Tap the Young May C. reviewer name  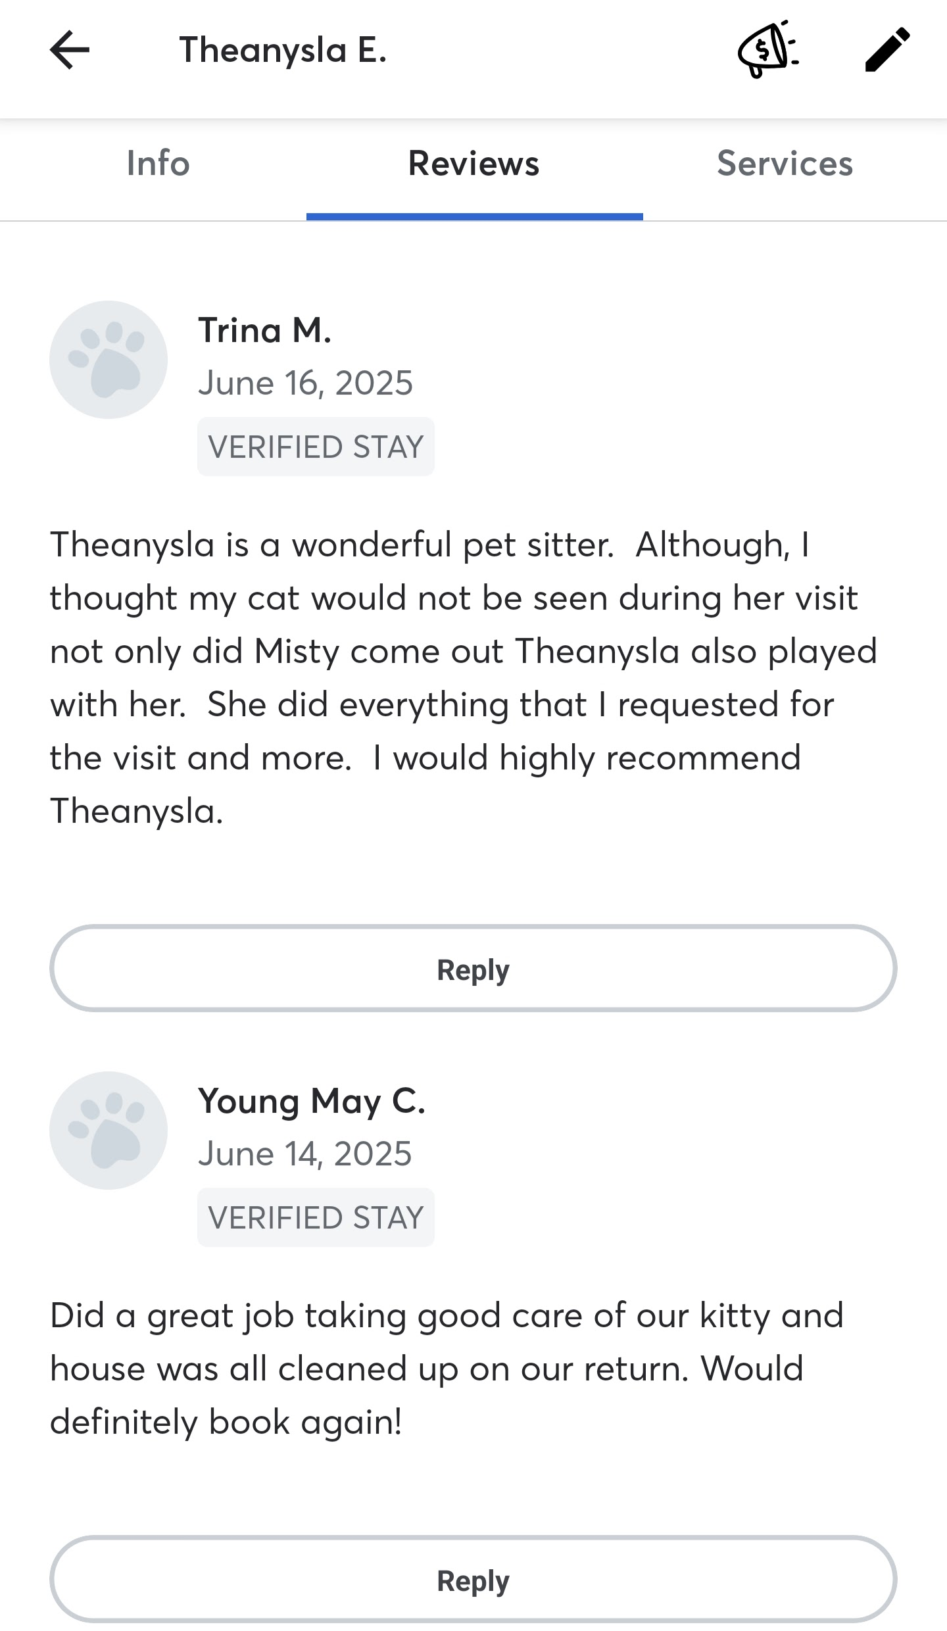312,1101
